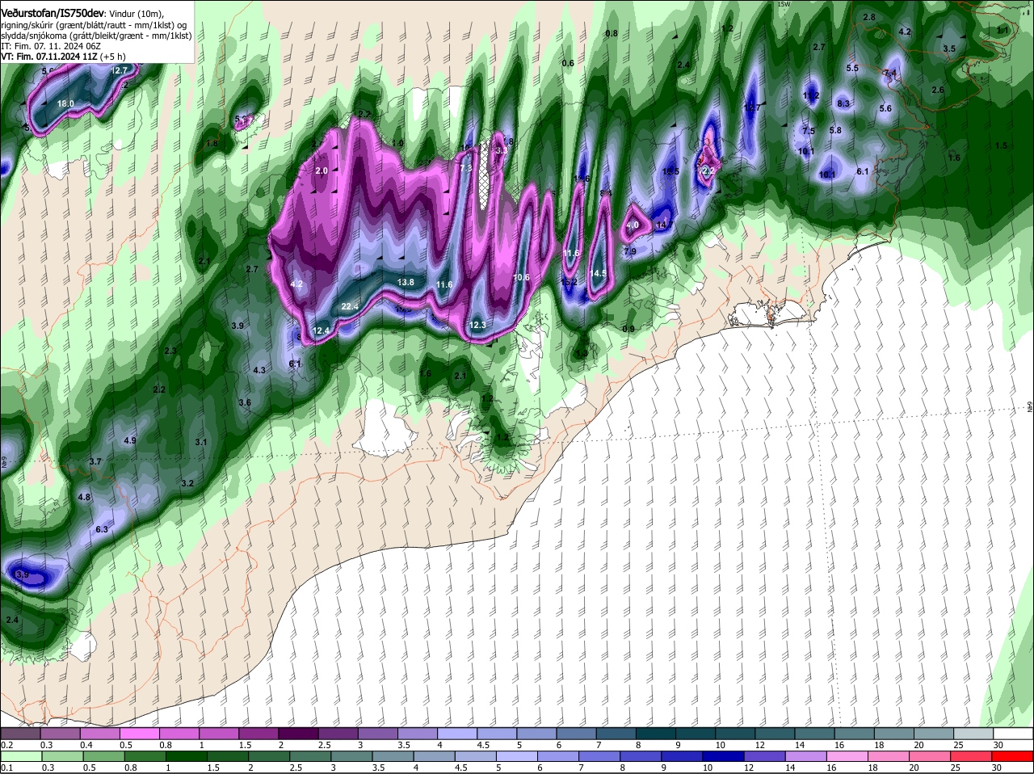Click the 18.0 precipitation value on the map
This screenshot has width=1034, height=774.
pos(65,103)
